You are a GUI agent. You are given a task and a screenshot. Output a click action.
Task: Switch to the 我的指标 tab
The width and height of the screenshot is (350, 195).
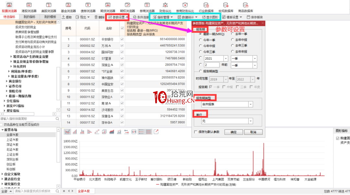[29, 17]
